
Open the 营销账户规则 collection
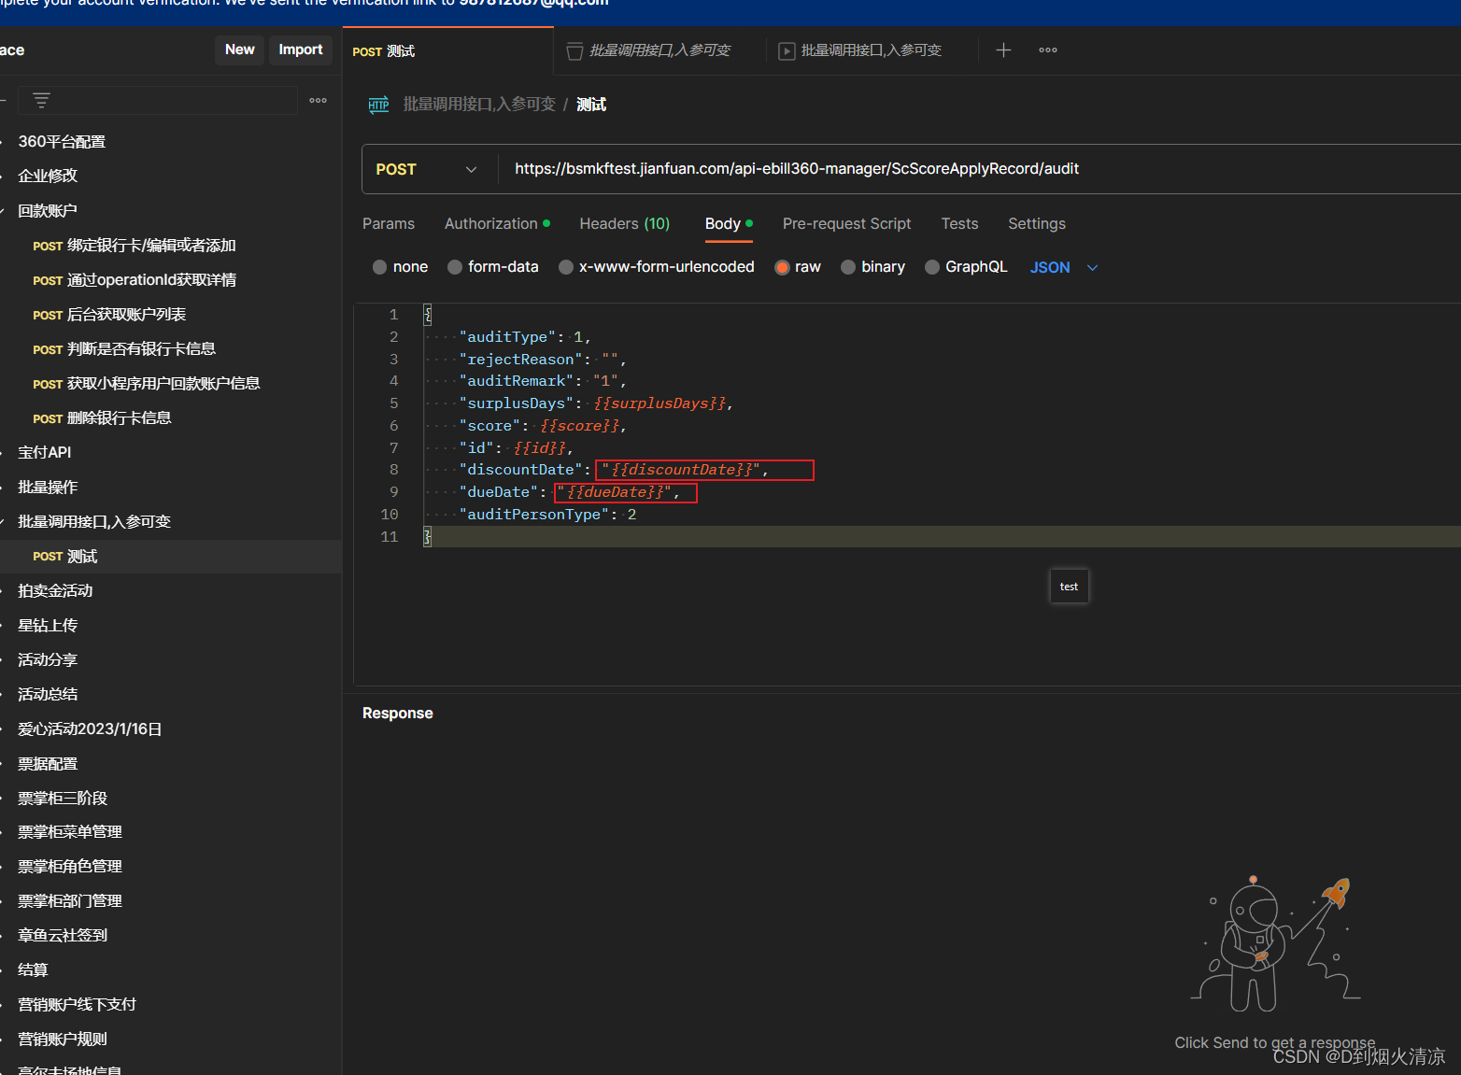63,1040
